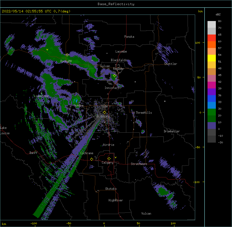This screenshot has width=232, height=227.
Task: Click the -100 tick on bottom axis
Action: click(34, 223)
